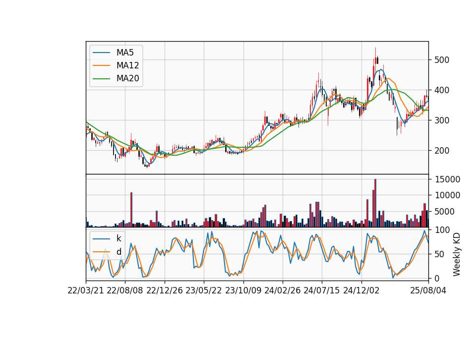This screenshot has height=342, width=476.
Task: Select the 23/05/22 date tick label
Action: (x=204, y=291)
